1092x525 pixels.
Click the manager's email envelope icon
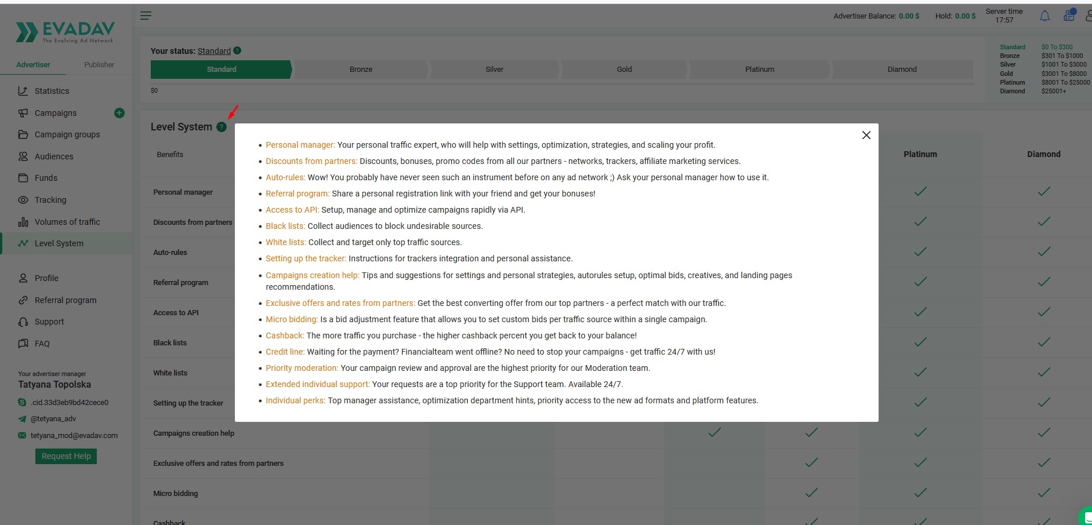point(22,435)
